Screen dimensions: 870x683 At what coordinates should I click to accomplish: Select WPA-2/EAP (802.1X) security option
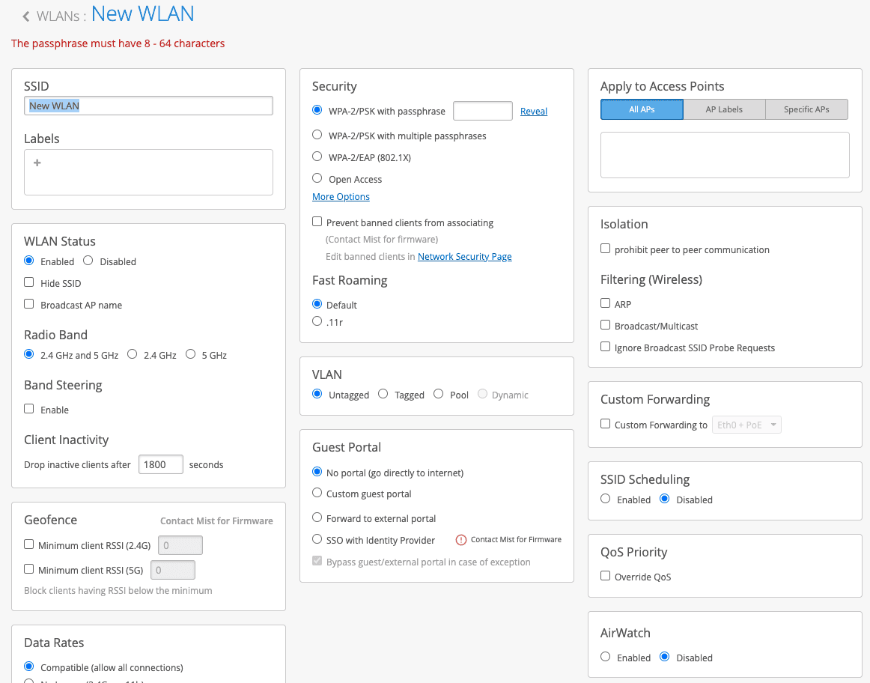click(x=317, y=157)
